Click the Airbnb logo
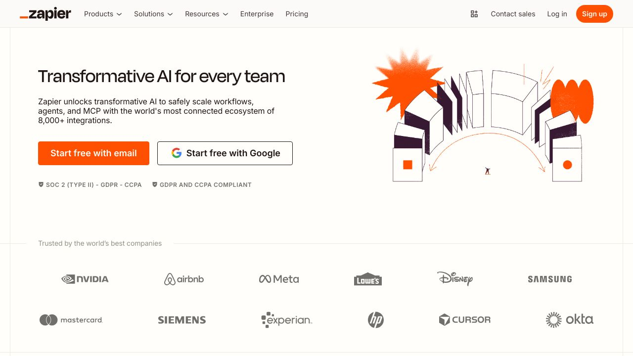The image size is (633, 356). coord(183,279)
